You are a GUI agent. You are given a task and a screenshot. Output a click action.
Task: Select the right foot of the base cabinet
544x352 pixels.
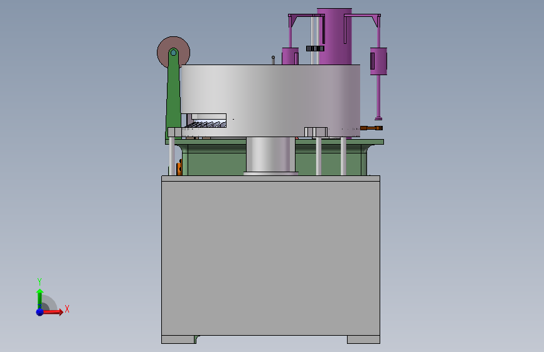(x=363, y=339)
